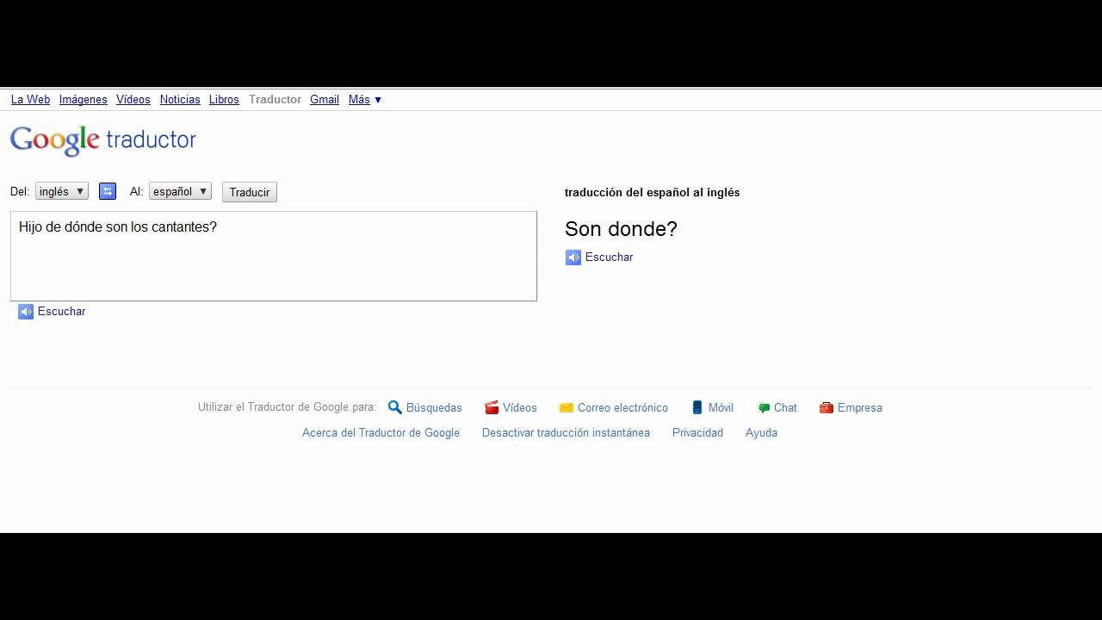
Task: Click the Chat speech bubble icon
Action: pos(764,408)
